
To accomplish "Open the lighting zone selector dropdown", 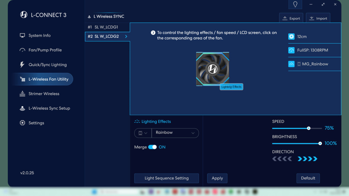I will 143,133.
